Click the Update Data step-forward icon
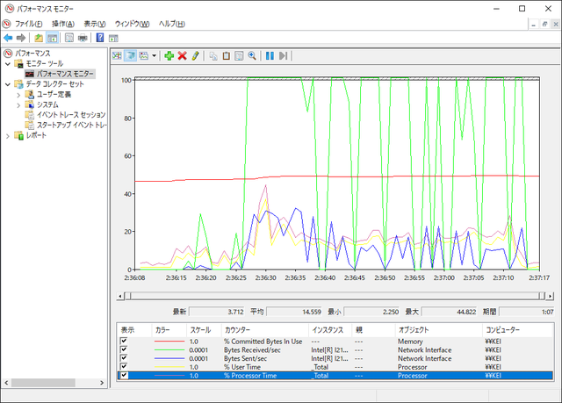 coord(283,56)
